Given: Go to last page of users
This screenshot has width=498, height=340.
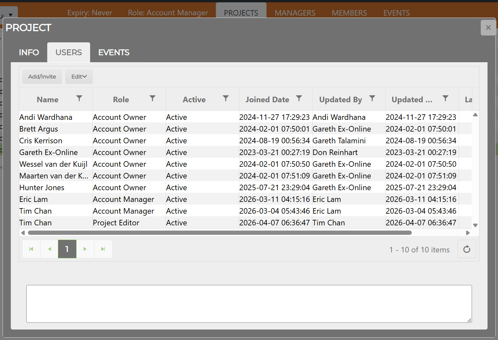Looking at the screenshot, I should [103, 249].
